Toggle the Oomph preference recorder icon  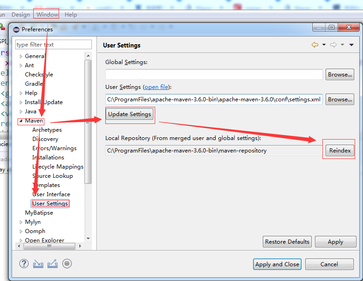pyautogui.click(x=67, y=263)
